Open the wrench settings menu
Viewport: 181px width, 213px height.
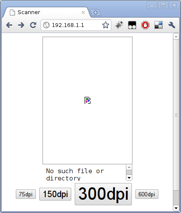click(172, 25)
